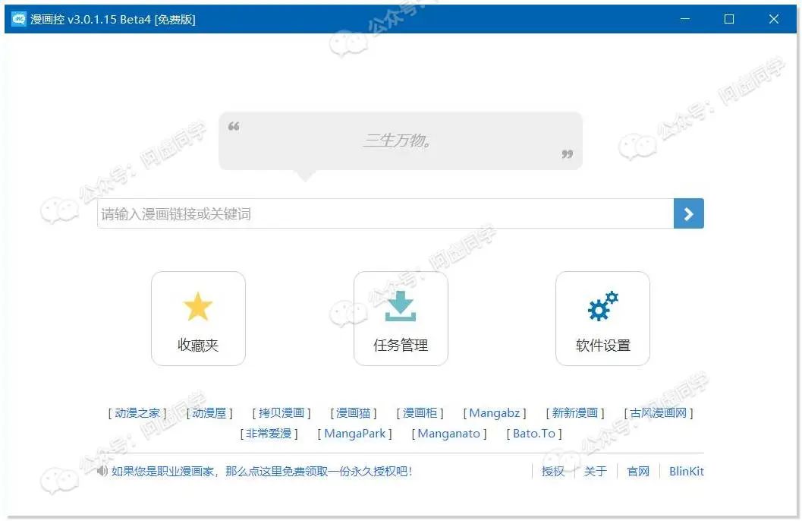Open the 收藏夹 favorites panel
Screen dimensions: 802x521
pos(198,318)
